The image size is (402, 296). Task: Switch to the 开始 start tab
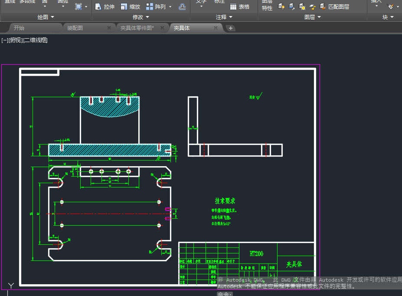tap(19, 28)
